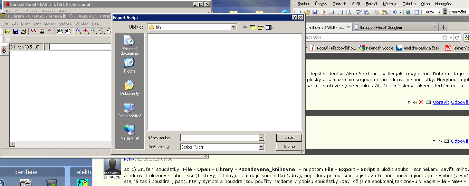Click the Open folder icon in EAGLE Library toolbar
The width and height of the screenshot is (469, 186).
pyautogui.click(x=8, y=31)
